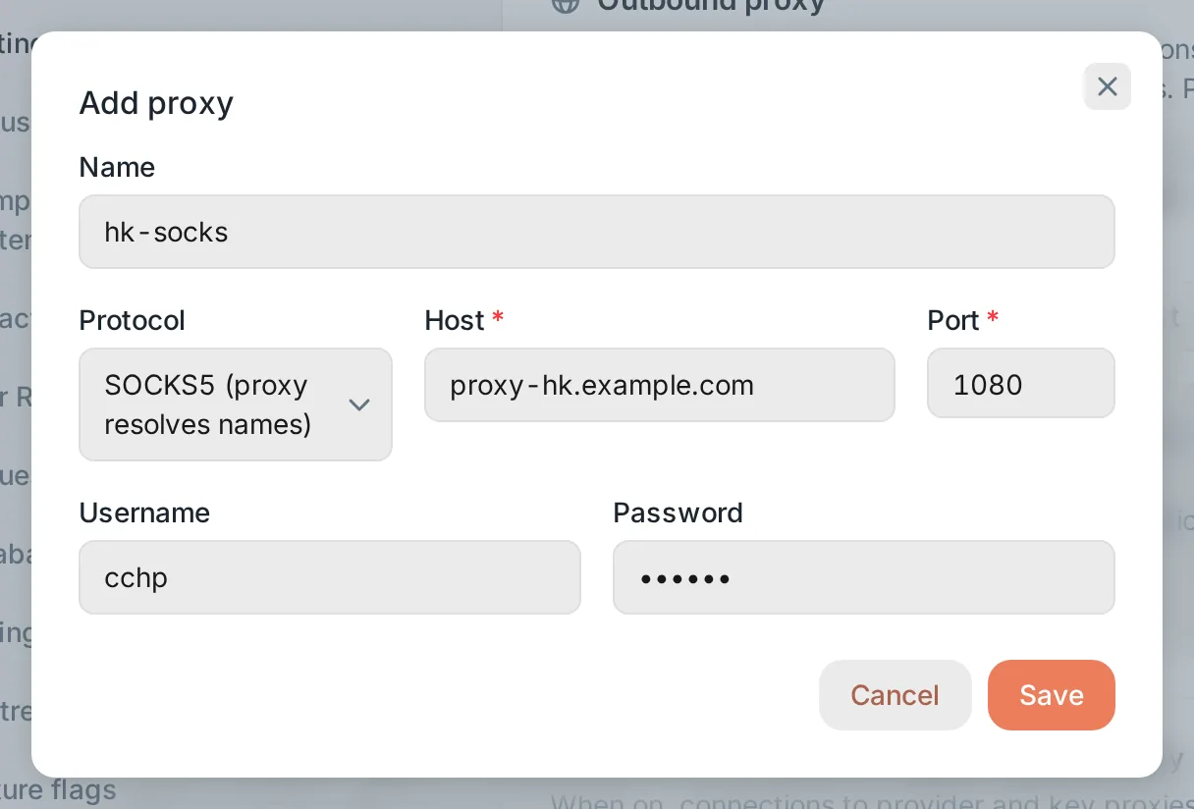Open the Protocol dropdown
Image resolution: width=1194 pixels, height=809 pixels.
coord(236,404)
